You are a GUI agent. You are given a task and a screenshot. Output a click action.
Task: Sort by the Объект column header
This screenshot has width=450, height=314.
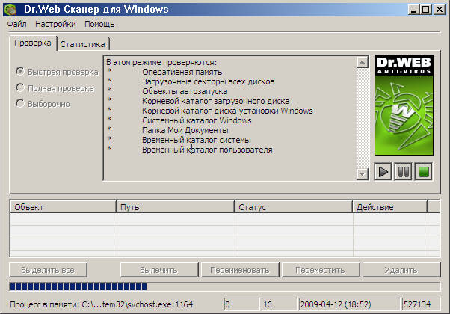point(63,207)
